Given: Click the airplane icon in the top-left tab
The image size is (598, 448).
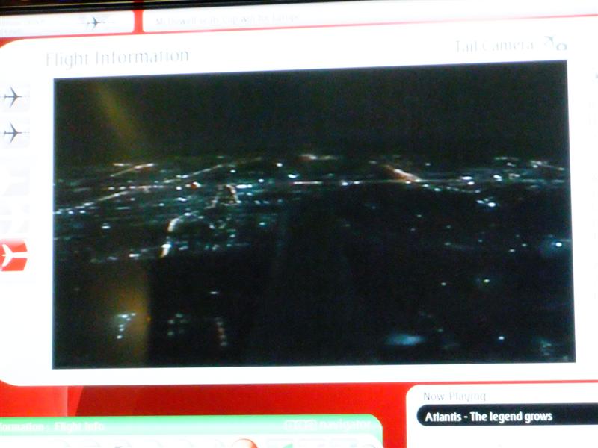Looking at the screenshot, I should 94,22.
